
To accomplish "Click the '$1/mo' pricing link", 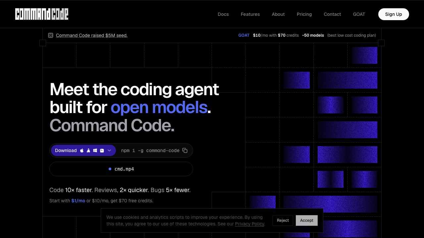I will click(78, 201).
